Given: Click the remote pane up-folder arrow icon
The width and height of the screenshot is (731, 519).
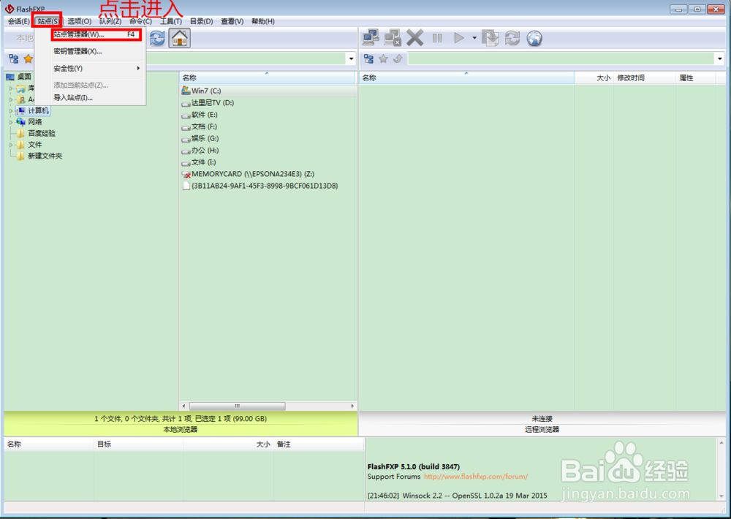Looking at the screenshot, I should (x=398, y=58).
